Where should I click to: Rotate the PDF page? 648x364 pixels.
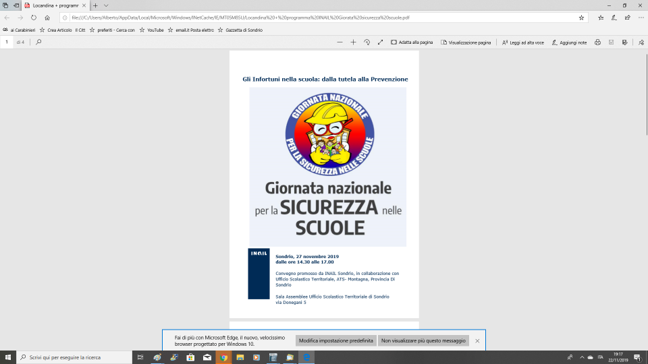coord(367,42)
